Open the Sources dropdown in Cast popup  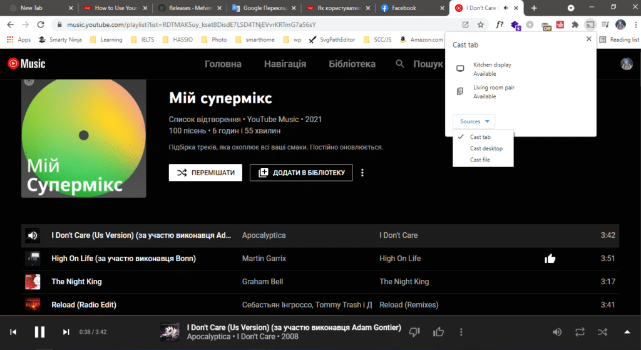click(474, 121)
